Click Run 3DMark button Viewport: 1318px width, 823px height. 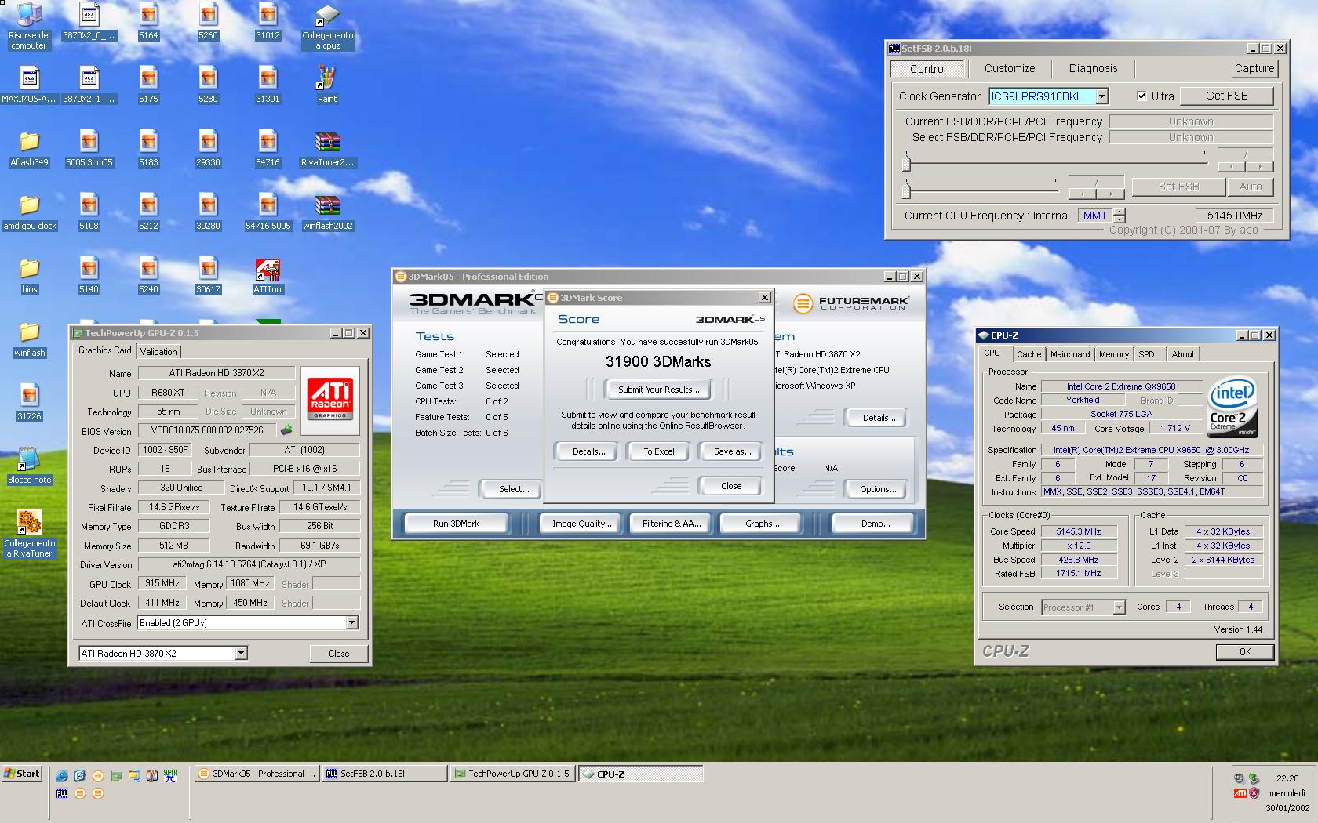tap(456, 524)
